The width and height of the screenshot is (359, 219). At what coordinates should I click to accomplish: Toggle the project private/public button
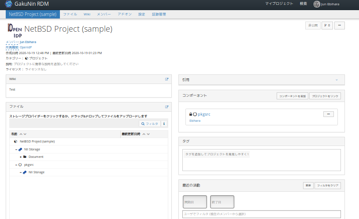pyautogui.click(x=313, y=26)
